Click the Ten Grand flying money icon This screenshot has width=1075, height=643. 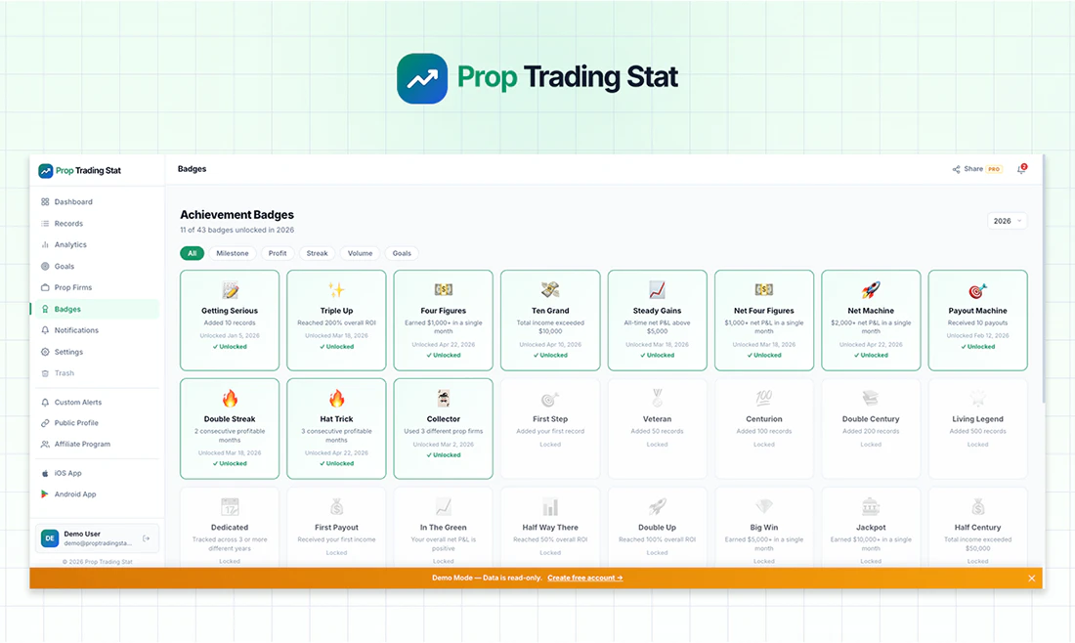pyautogui.click(x=550, y=290)
